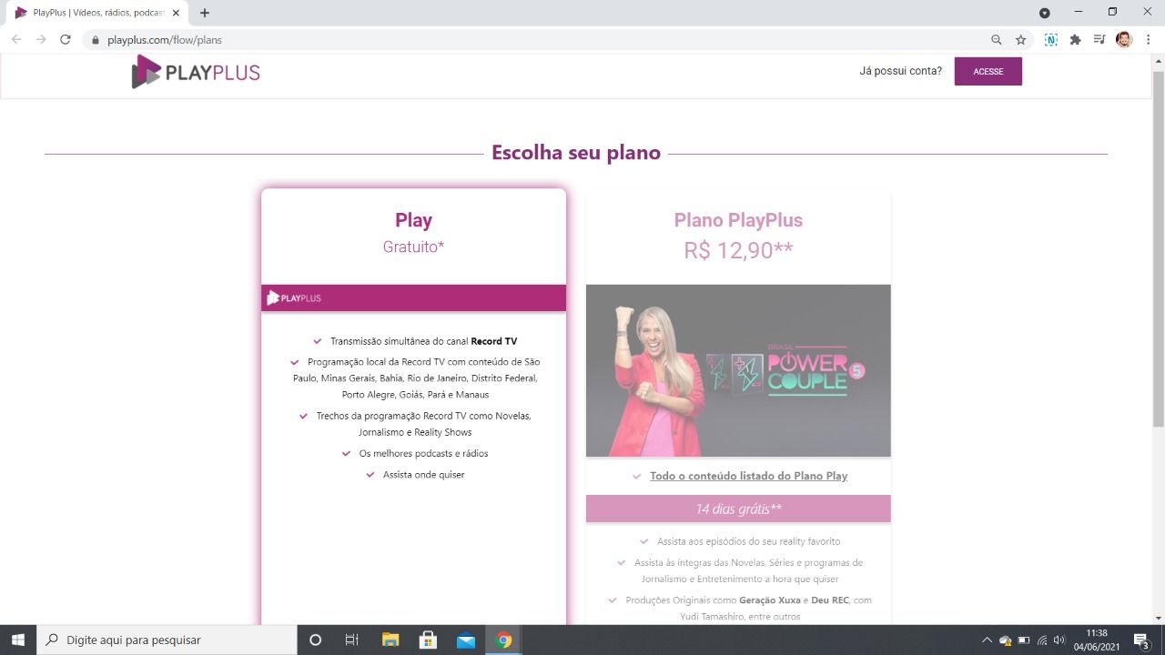Open the Chrome profile avatar
Screen dimensions: 1165x655
tap(1124, 40)
